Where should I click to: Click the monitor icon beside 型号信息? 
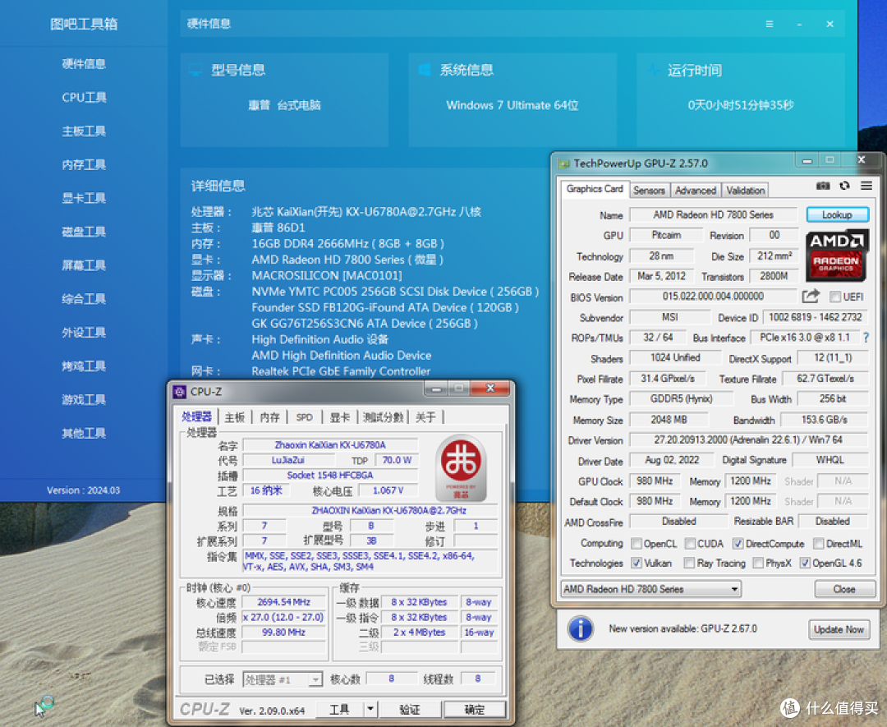tap(195, 70)
